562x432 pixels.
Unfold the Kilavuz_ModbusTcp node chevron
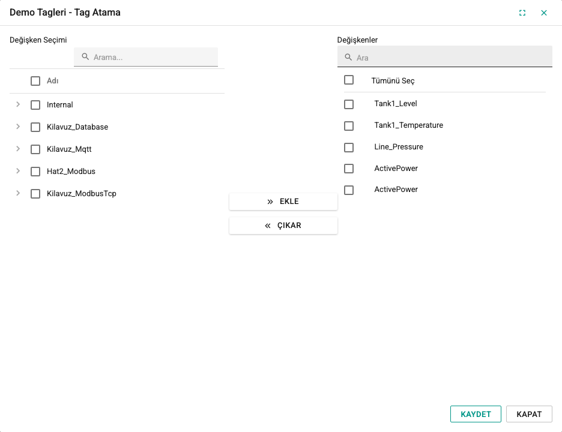pyautogui.click(x=18, y=193)
